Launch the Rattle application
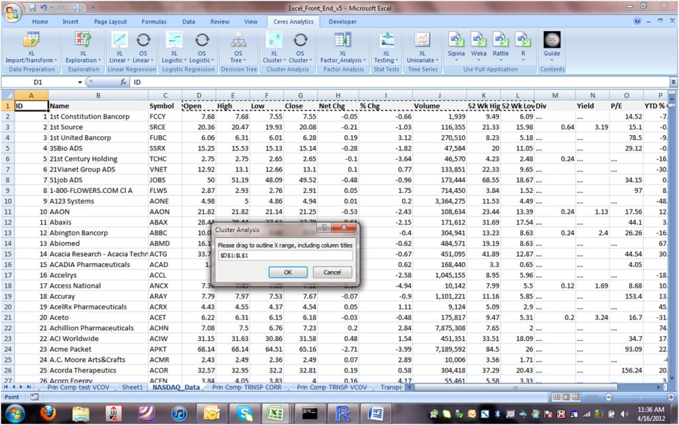The width and height of the screenshot is (679, 425). coord(501,46)
